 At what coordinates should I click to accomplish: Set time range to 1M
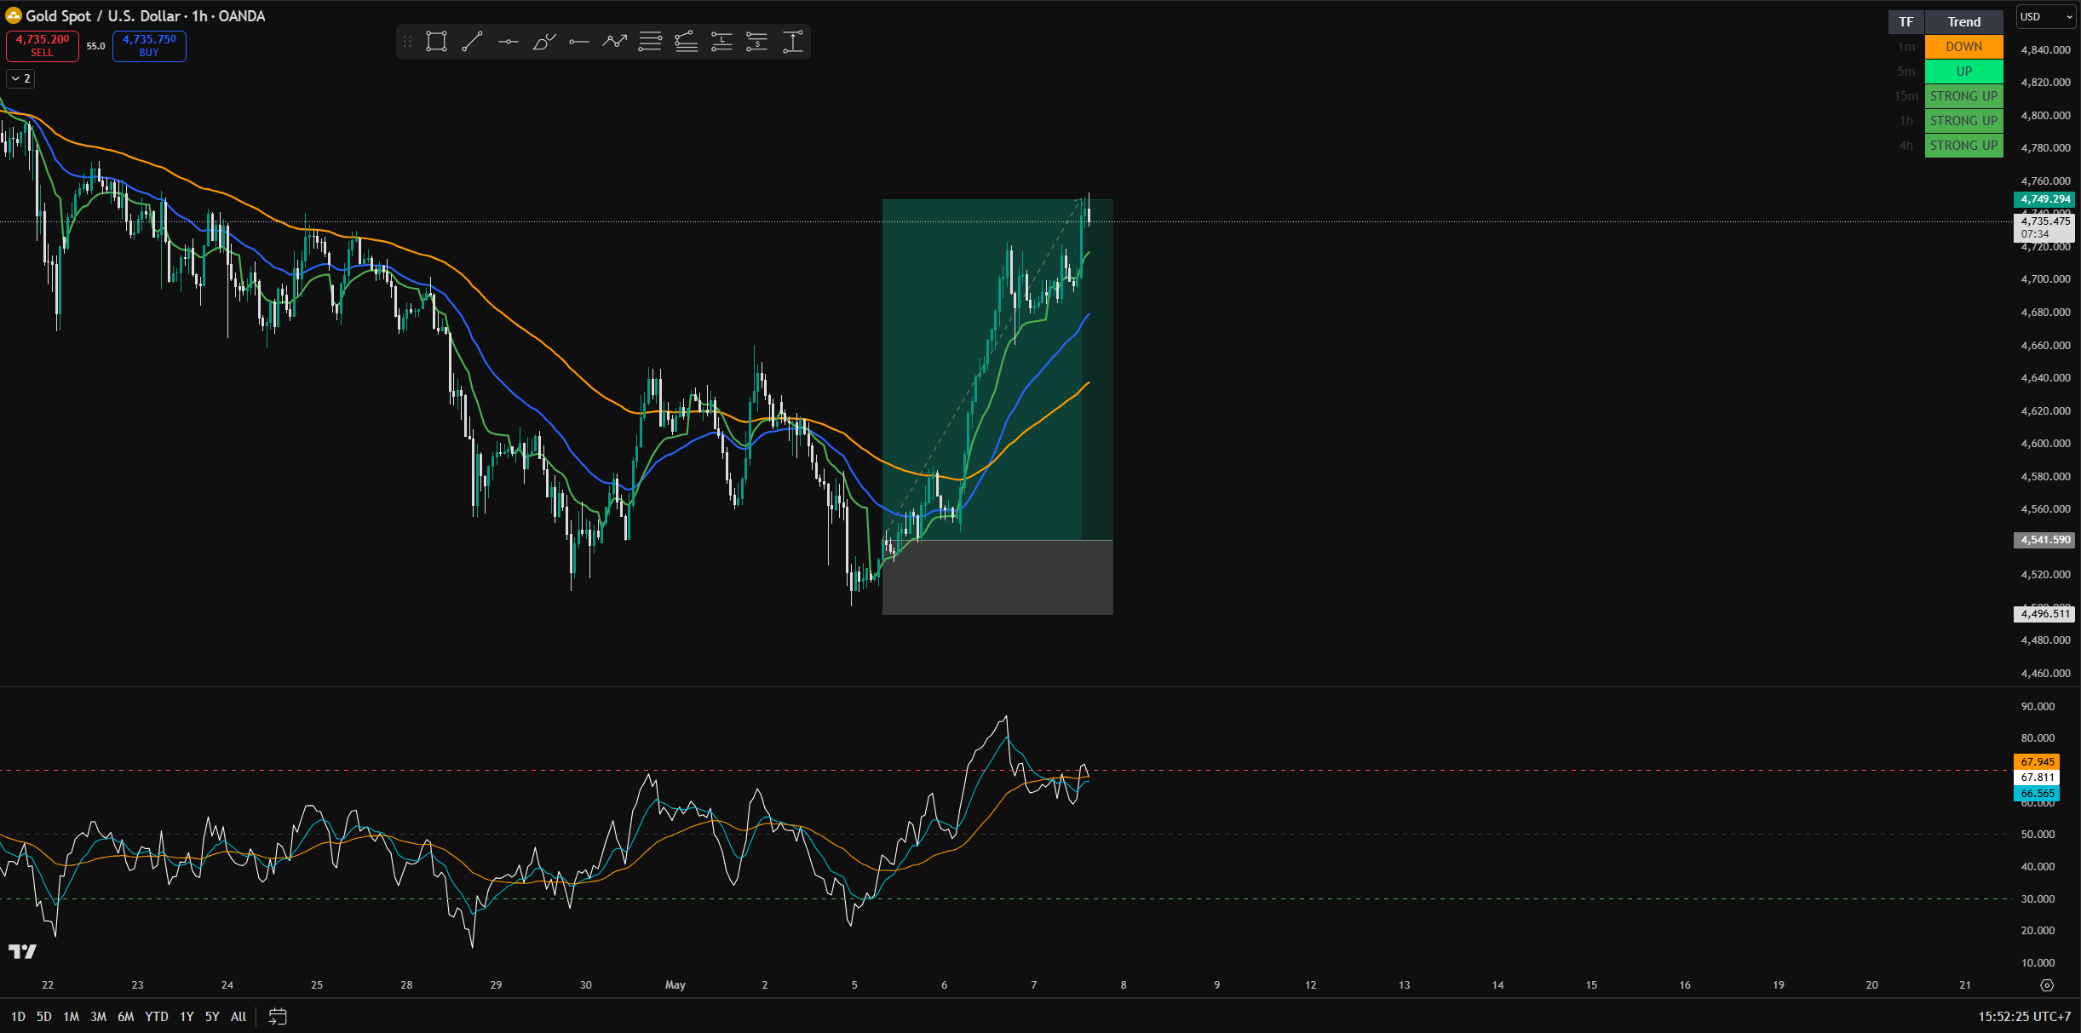click(x=72, y=1016)
